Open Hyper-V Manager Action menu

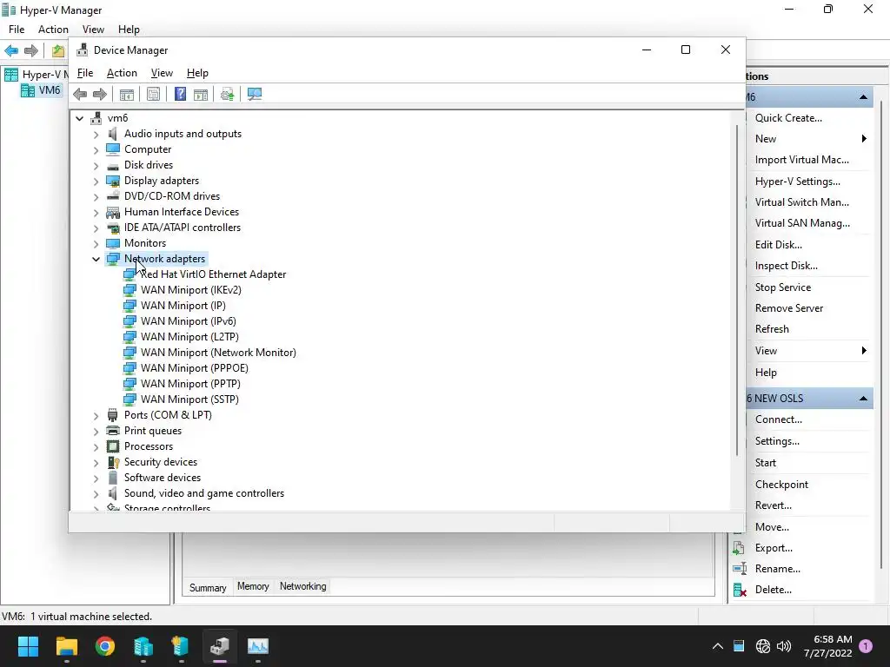pos(53,30)
